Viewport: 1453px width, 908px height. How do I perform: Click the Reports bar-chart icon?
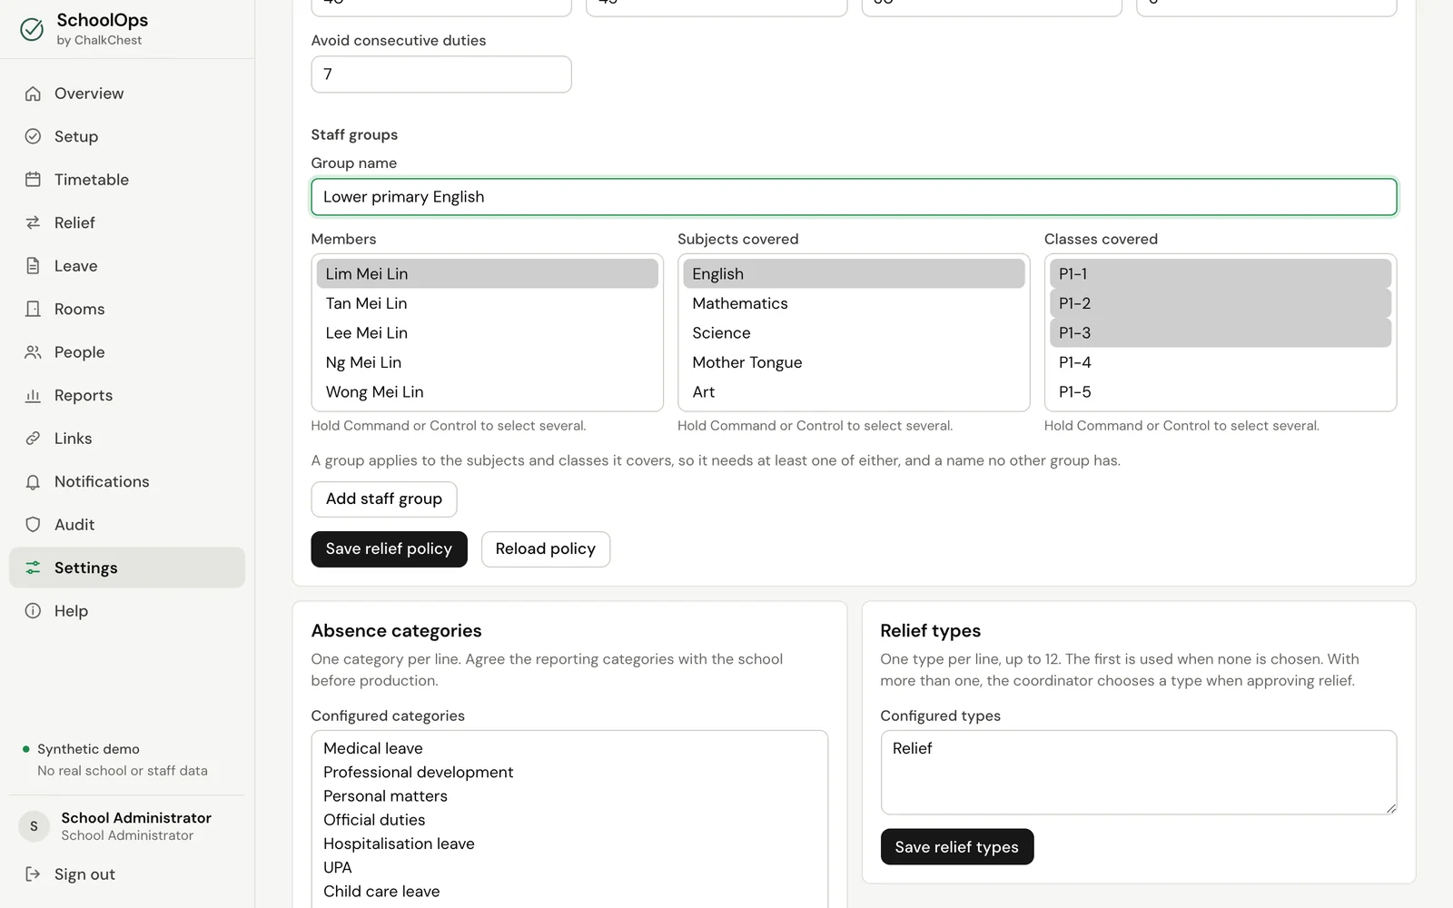coord(33,395)
